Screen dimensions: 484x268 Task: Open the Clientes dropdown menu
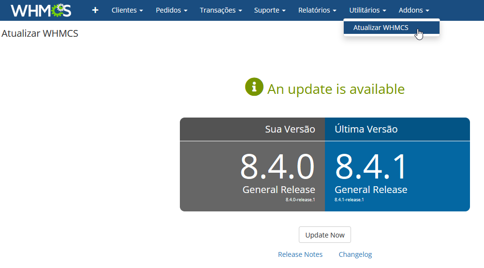(x=127, y=10)
